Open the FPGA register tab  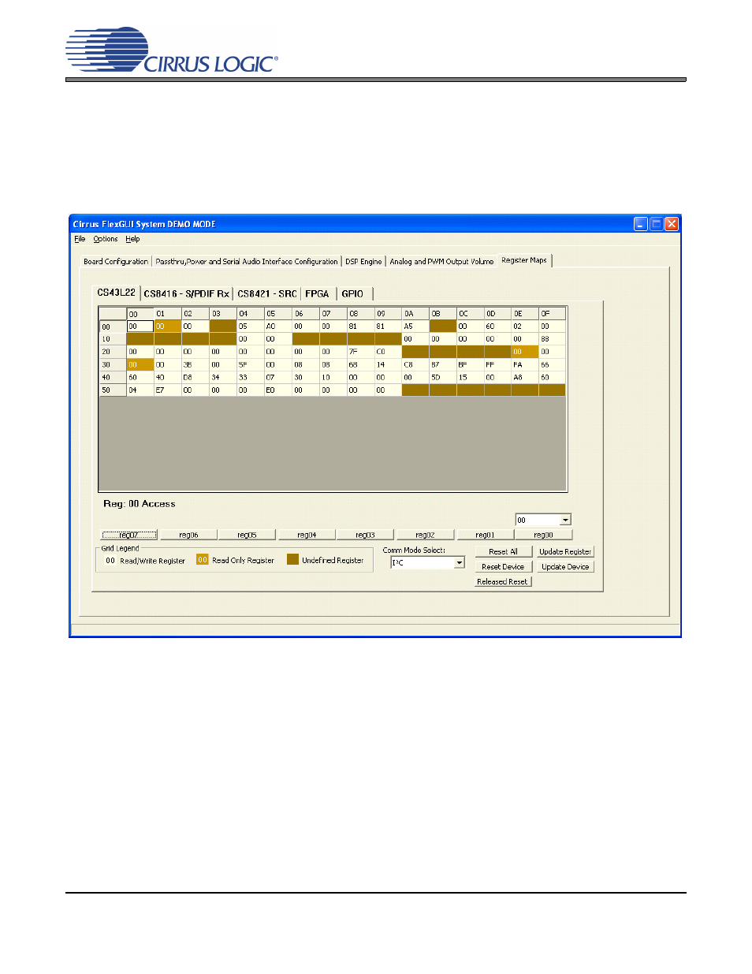point(318,293)
